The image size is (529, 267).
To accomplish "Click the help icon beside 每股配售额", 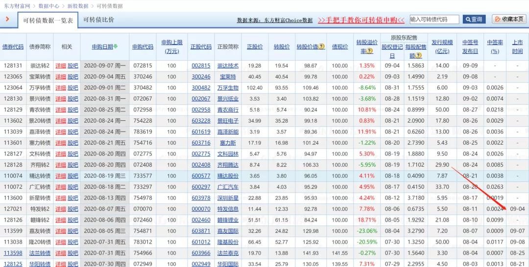I will click(x=419, y=56).
